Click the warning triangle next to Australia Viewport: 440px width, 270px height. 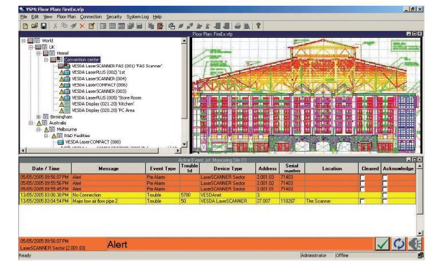click(x=39, y=123)
